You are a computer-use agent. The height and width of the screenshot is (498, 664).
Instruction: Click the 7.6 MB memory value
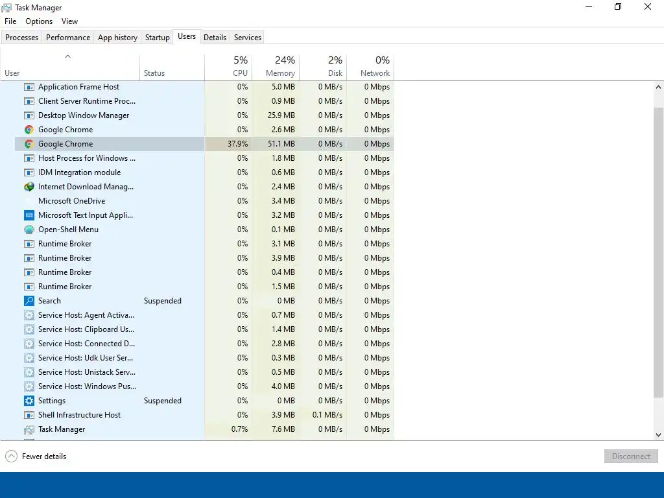(x=283, y=429)
